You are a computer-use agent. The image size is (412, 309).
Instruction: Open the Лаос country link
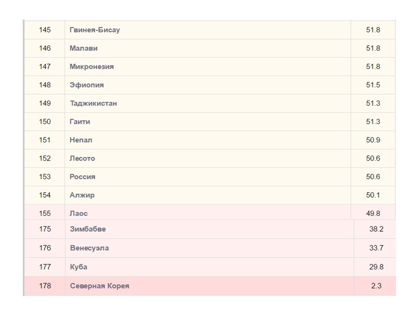pyautogui.click(x=79, y=213)
